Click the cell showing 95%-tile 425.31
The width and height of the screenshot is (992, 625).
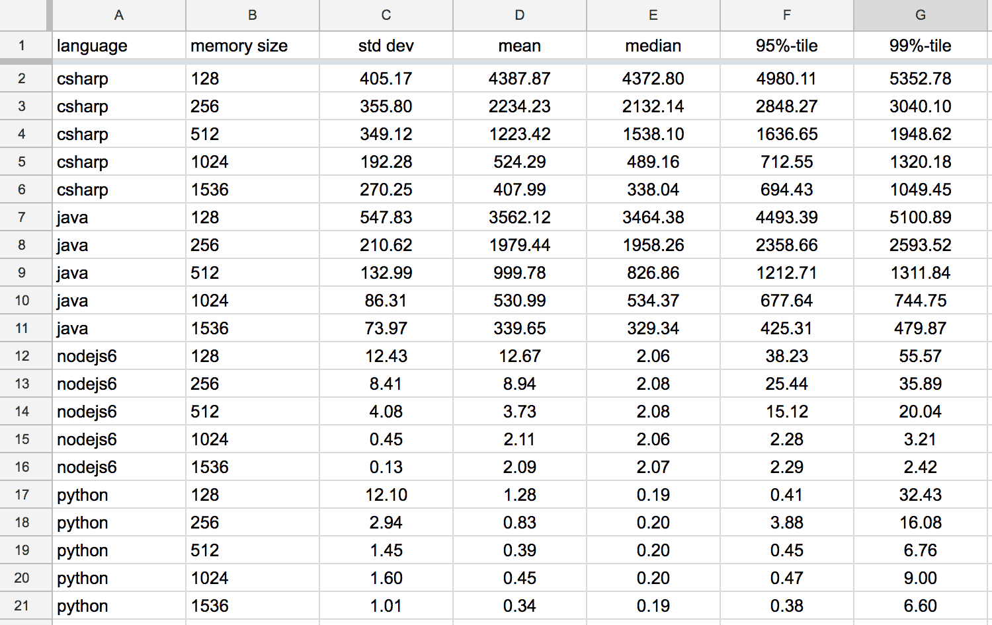tap(787, 328)
